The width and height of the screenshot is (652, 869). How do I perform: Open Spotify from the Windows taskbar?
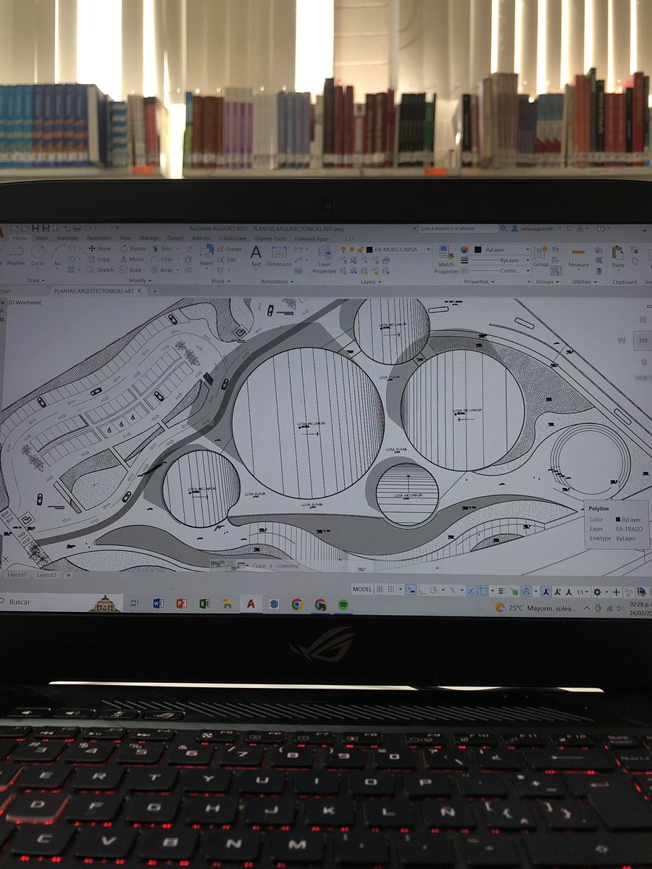point(343,604)
